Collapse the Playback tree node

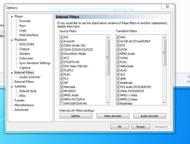pyautogui.click(x=12, y=40)
